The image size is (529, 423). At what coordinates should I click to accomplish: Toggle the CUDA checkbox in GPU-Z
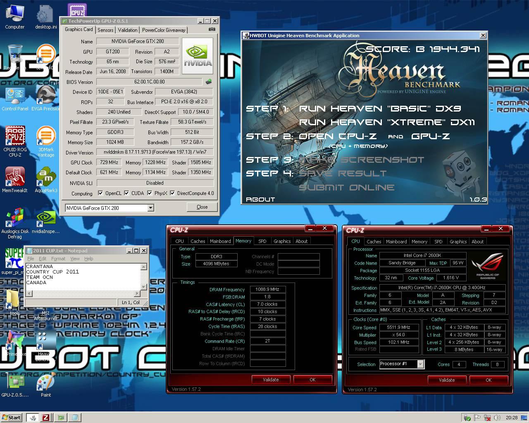127,193
